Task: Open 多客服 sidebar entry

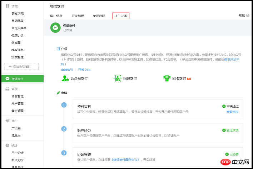Action: (x=16, y=43)
